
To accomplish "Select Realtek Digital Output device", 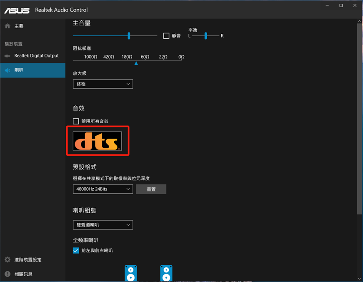I will click(33, 56).
